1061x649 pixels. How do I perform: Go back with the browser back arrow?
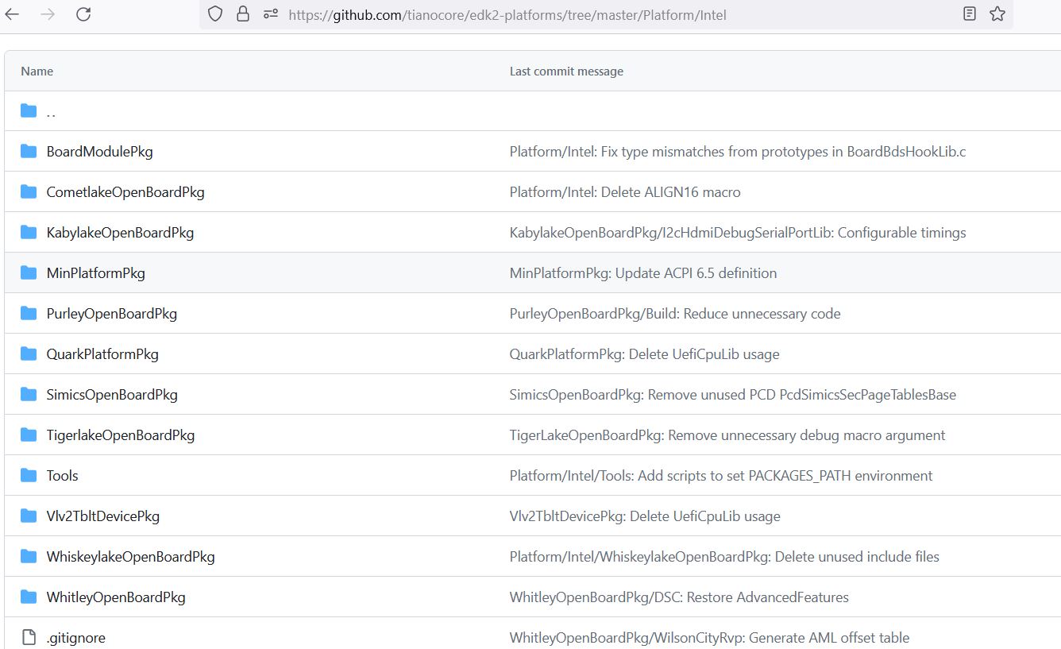point(12,14)
